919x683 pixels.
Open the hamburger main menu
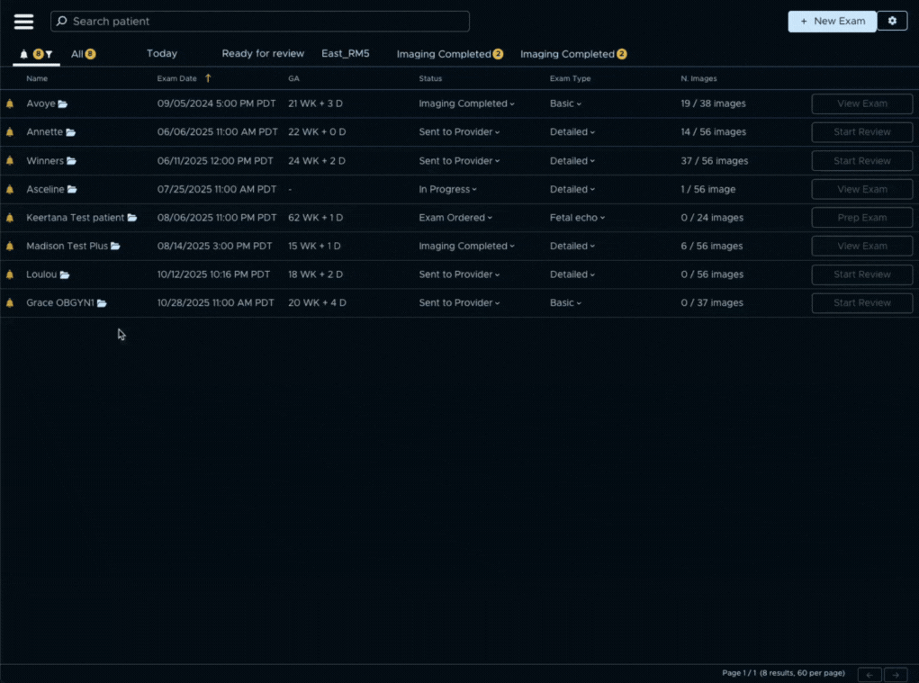pyautogui.click(x=23, y=22)
